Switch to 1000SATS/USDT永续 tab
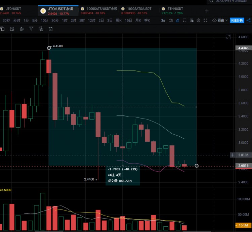 (x=99, y=11)
